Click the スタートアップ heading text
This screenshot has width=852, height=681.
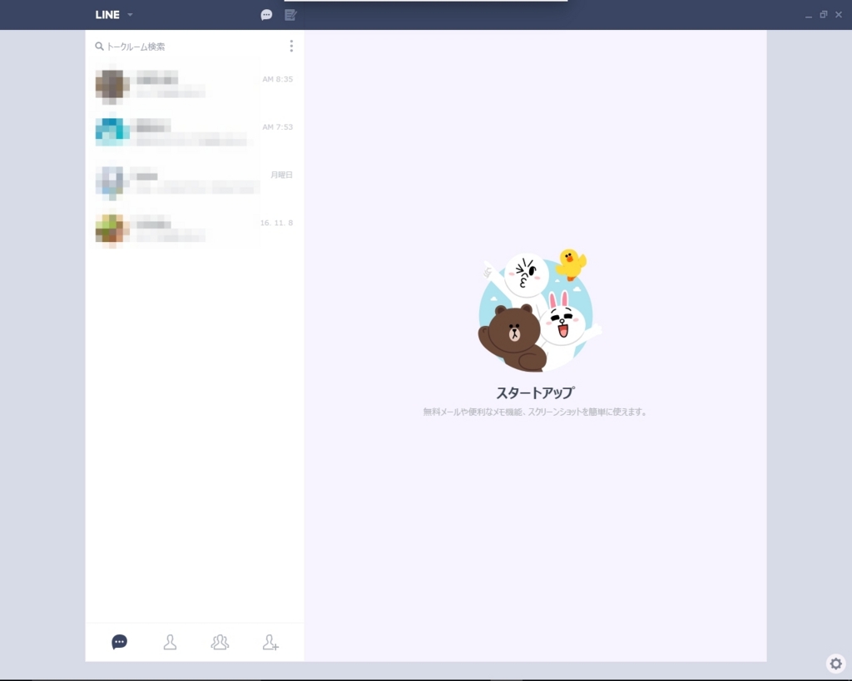[535, 392]
